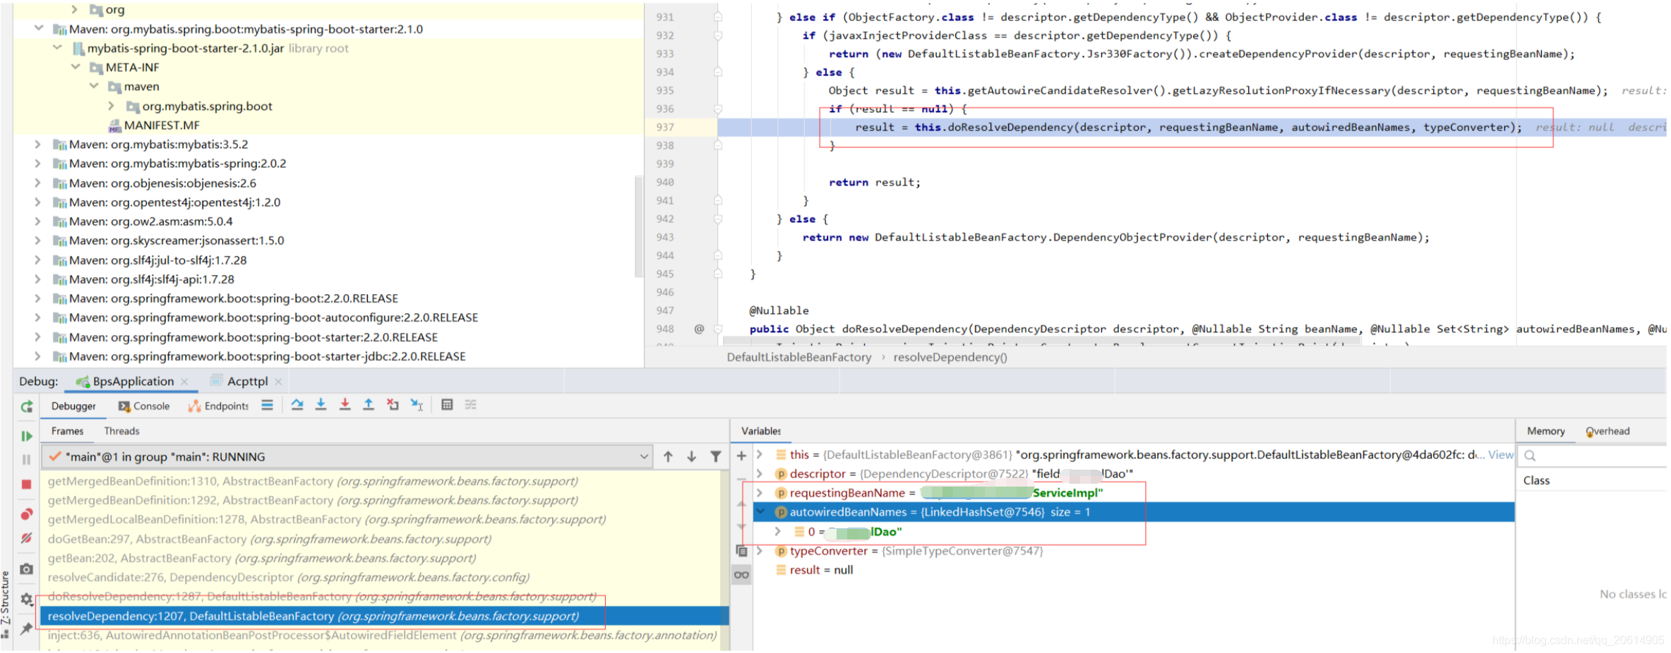Step over the current line
The image size is (1671, 653).
[x=297, y=405]
